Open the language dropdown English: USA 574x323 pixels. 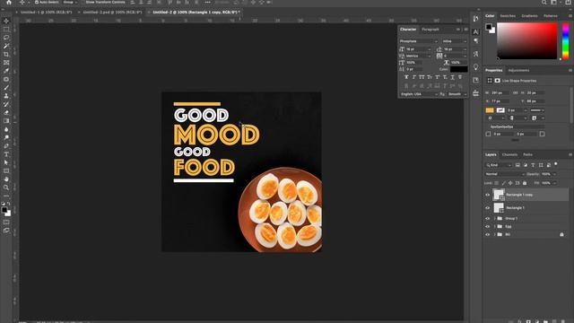click(x=419, y=94)
